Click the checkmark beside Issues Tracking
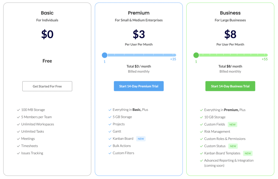 (x=18, y=153)
